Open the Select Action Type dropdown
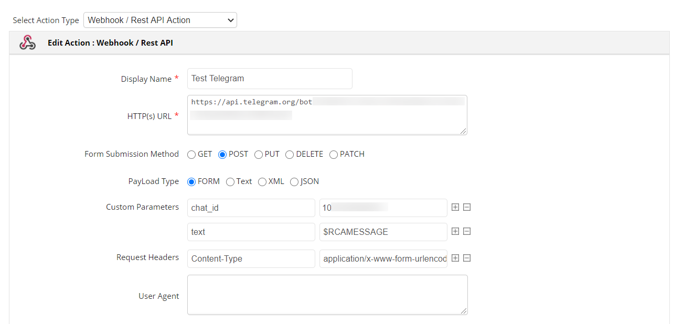The width and height of the screenshot is (673, 324). [x=160, y=20]
